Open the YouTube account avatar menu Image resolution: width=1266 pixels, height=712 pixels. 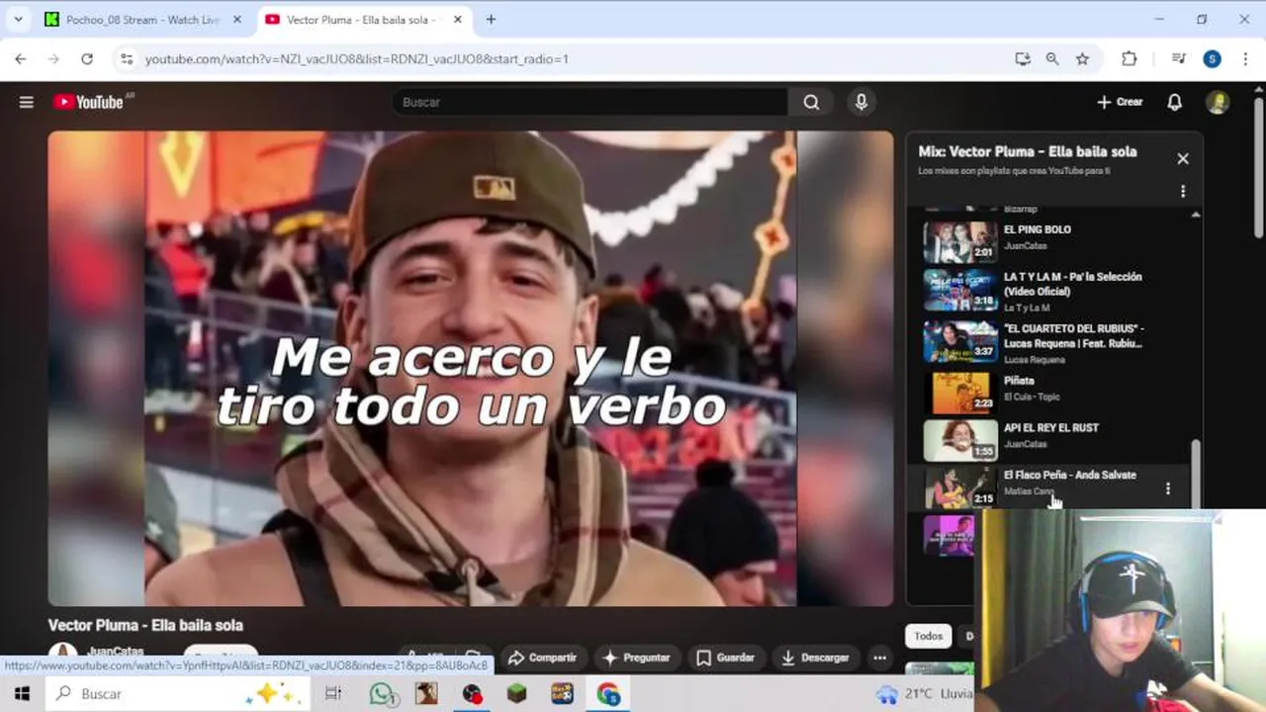point(1218,102)
